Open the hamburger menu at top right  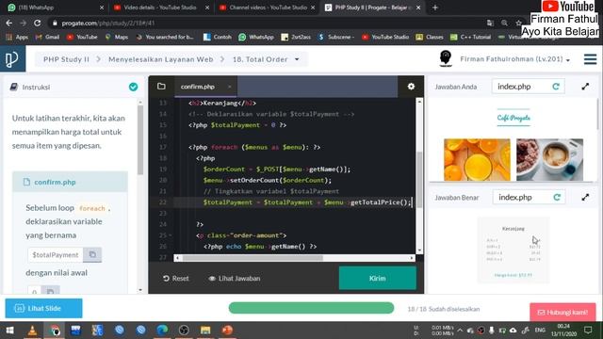click(590, 59)
